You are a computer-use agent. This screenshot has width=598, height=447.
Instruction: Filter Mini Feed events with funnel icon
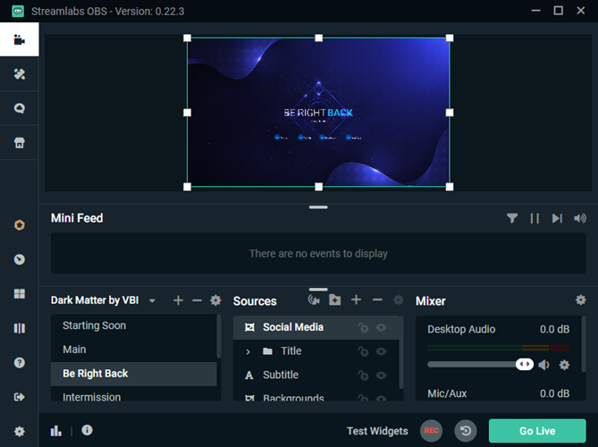click(x=512, y=218)
